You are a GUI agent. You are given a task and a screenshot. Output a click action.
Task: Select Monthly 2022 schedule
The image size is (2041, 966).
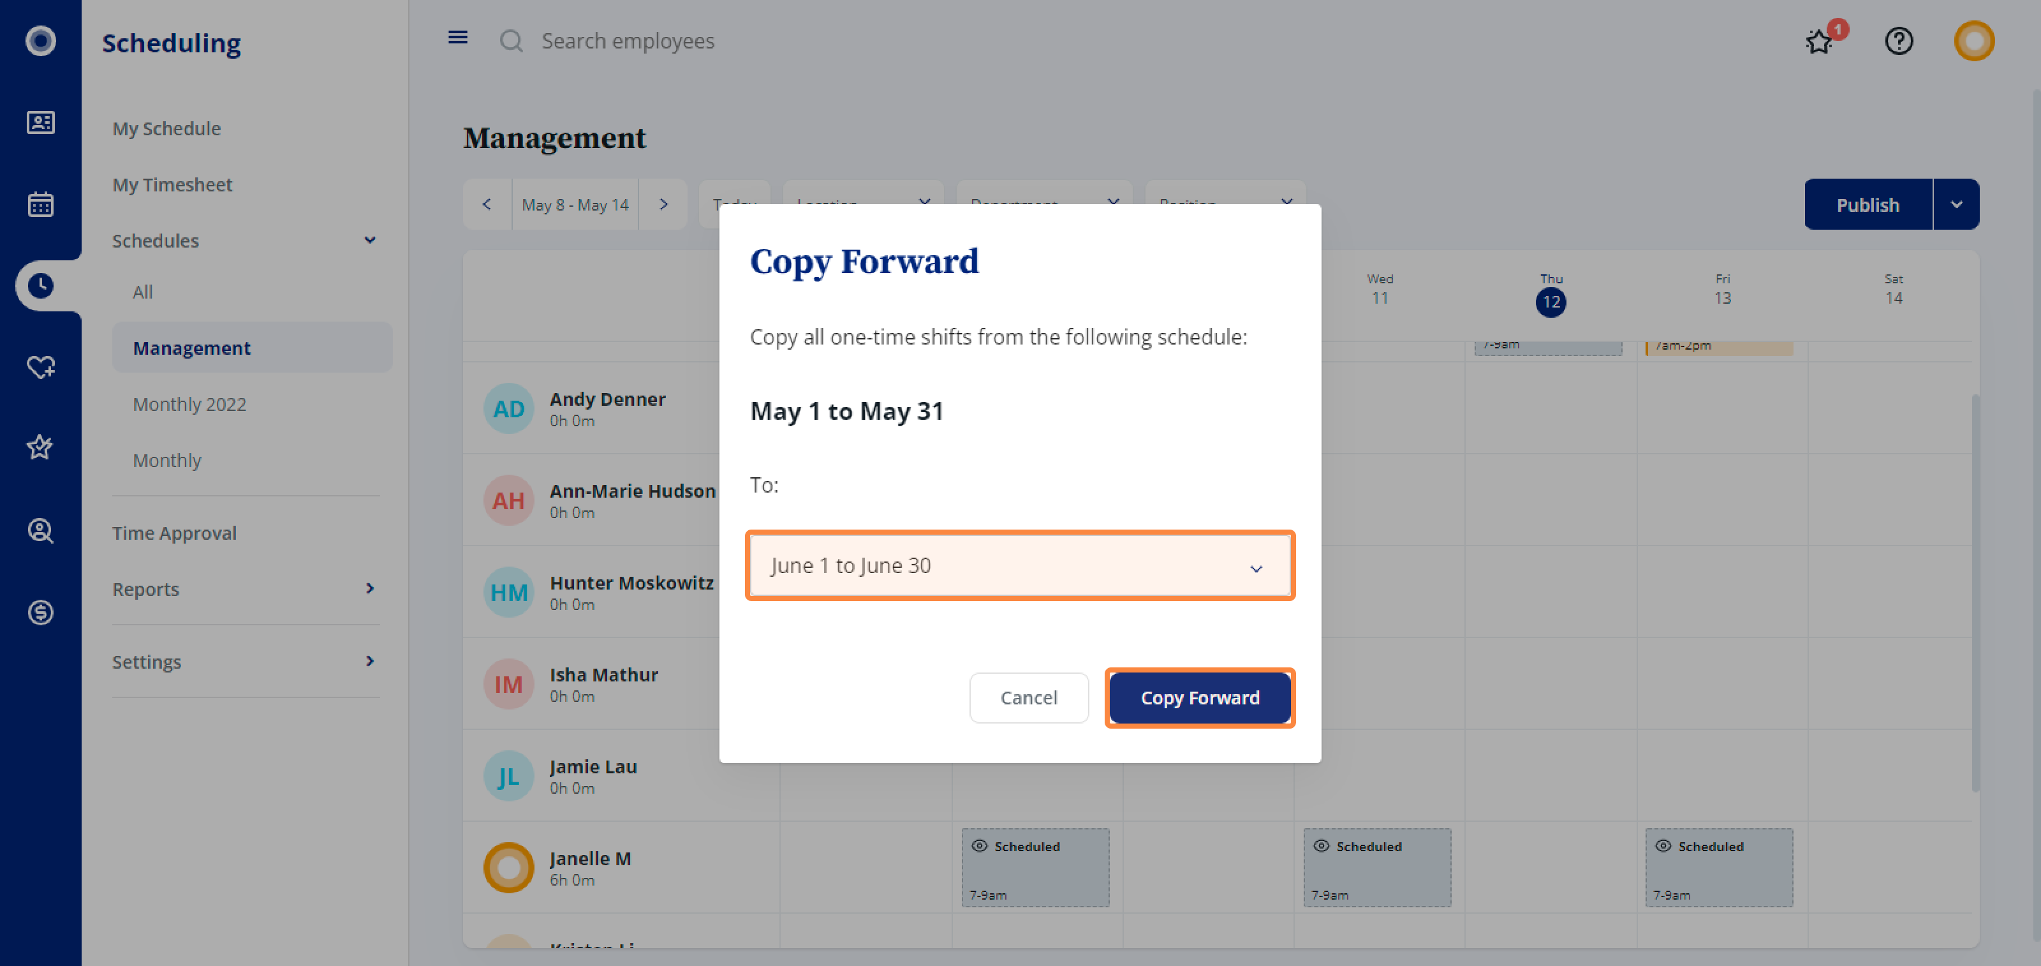point(189,403)
